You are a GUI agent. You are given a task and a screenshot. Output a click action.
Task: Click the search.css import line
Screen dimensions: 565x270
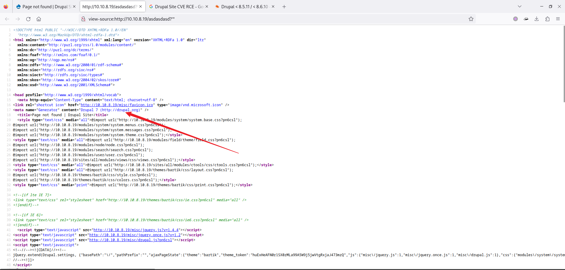point(83,150)
